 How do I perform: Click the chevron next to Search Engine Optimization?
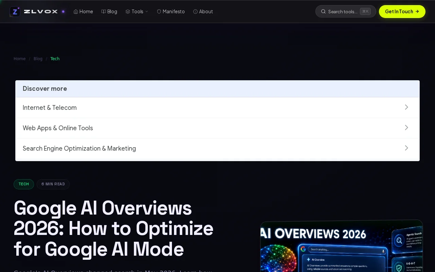point(406,148)
